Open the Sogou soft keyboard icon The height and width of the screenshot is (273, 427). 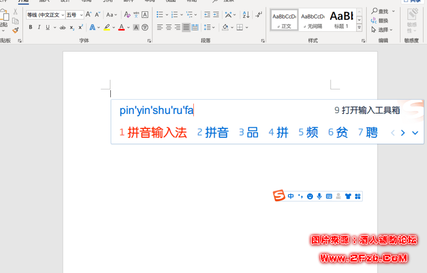tap(329, 196)
